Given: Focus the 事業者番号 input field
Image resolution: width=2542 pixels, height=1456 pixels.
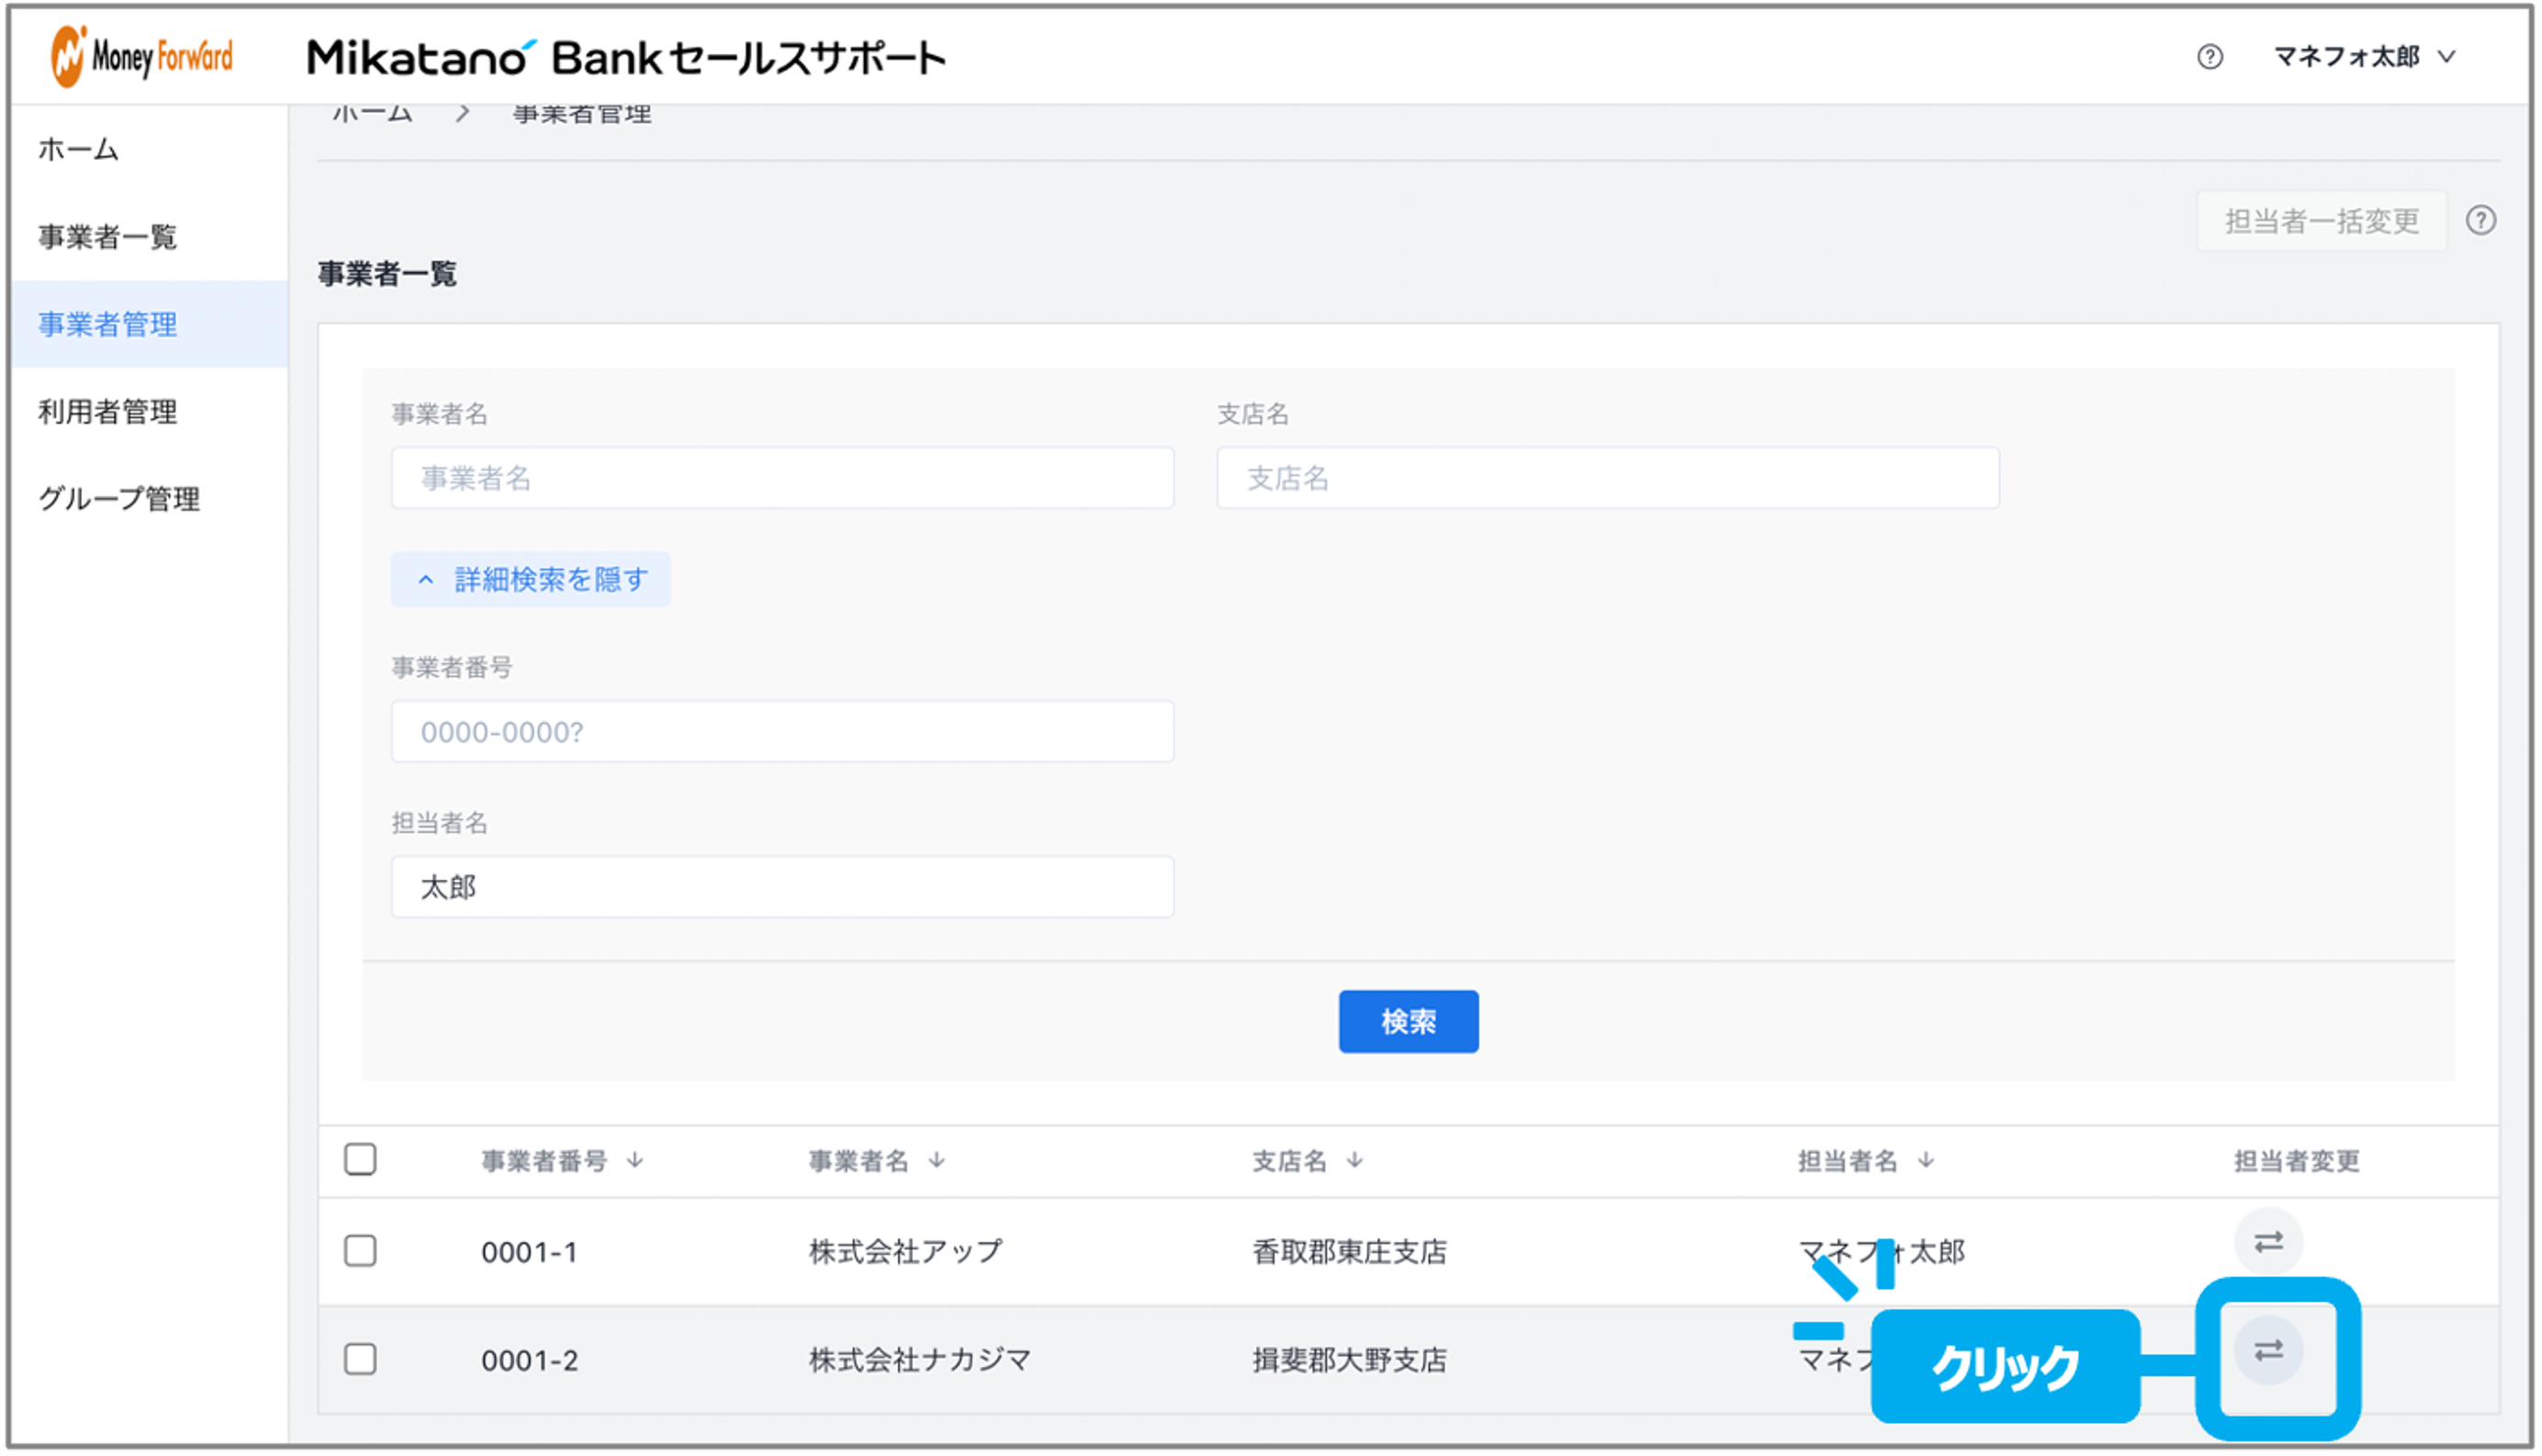Looking at the screenshot, I should tap(782, 731).
